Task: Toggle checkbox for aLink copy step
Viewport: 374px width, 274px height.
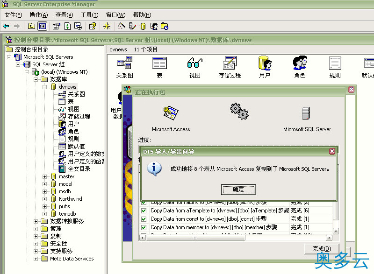Action: [144, 203]
